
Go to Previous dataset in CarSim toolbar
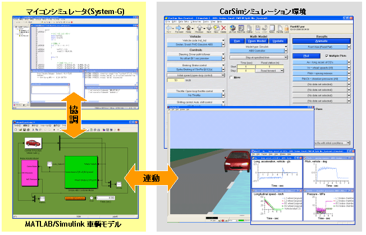point(199,28)
